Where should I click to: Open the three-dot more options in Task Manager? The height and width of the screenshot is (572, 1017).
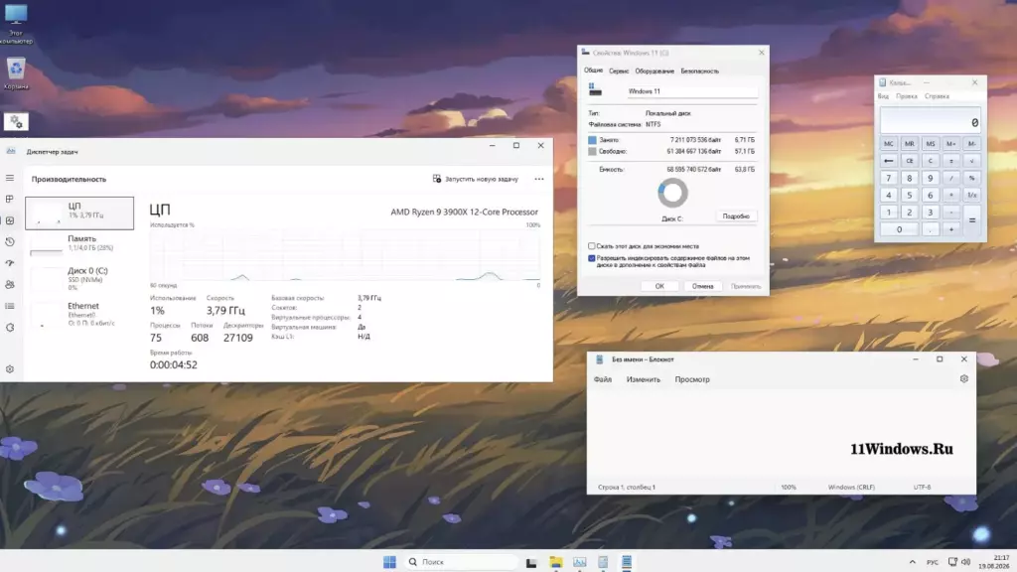539,179
